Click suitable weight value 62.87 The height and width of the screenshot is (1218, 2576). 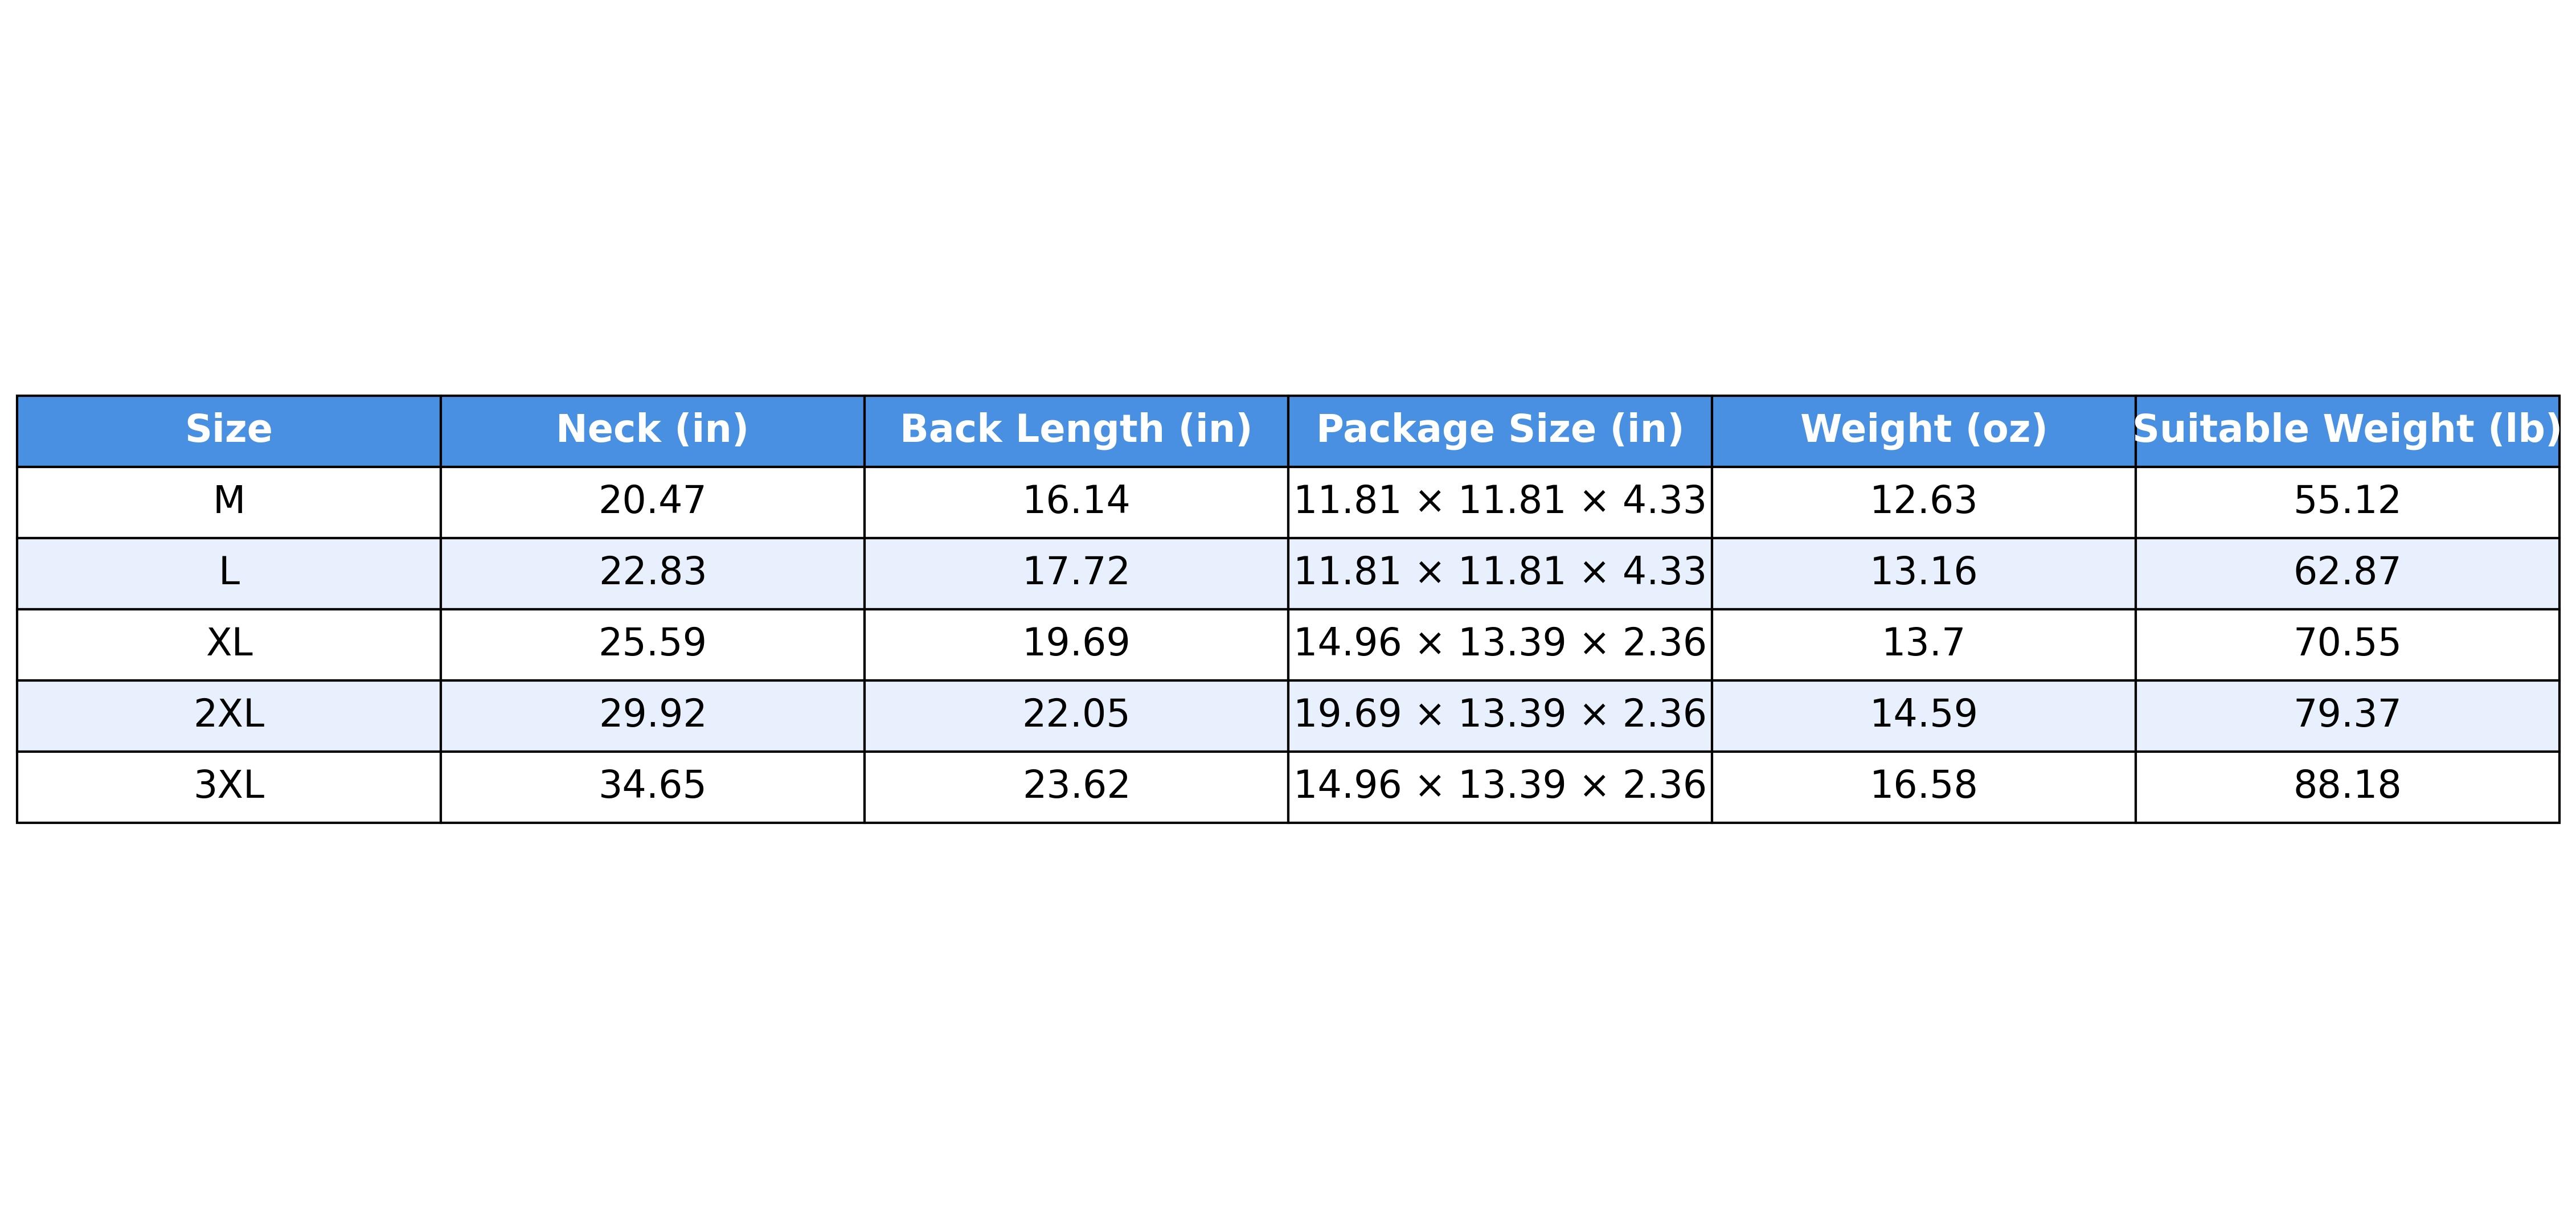point(2347,572)
